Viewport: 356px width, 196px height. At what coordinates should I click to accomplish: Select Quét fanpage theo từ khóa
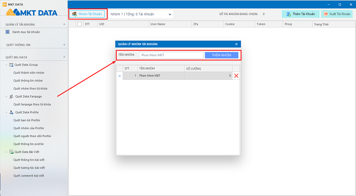coord(32,104)
